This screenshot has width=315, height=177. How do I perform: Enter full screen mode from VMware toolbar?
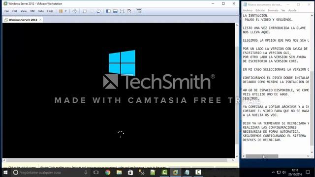122,11
